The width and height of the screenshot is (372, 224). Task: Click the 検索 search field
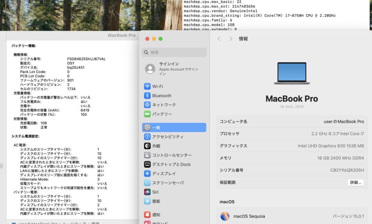click(x=174, y=52)
